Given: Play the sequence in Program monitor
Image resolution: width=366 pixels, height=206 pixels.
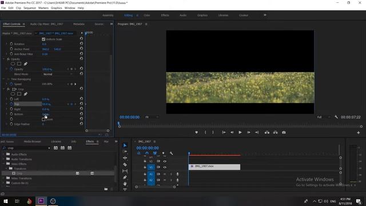Looking at the screenshot, I should [x=240, y=132].
